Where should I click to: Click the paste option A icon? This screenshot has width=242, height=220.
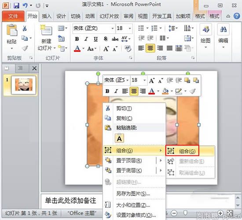pyautogui.click(x=119, y=138)
